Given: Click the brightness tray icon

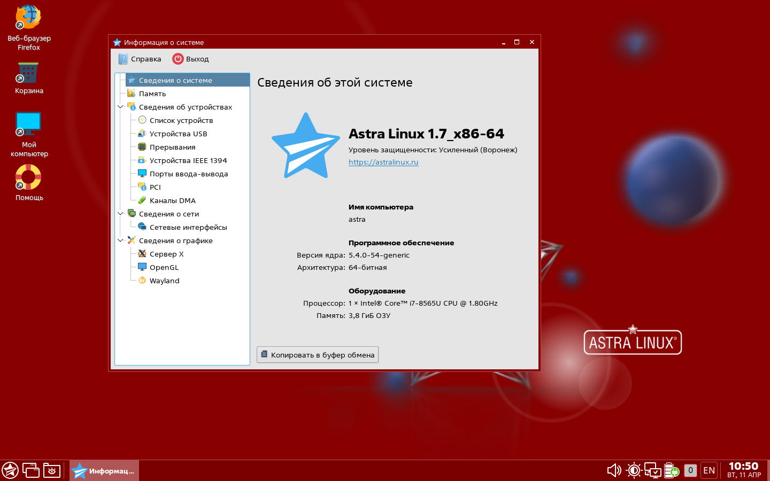Looking at the screenshot, I should (634, 470).
